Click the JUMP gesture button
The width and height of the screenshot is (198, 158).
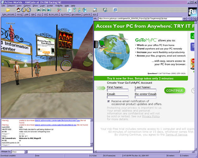(x=27, y=15)
